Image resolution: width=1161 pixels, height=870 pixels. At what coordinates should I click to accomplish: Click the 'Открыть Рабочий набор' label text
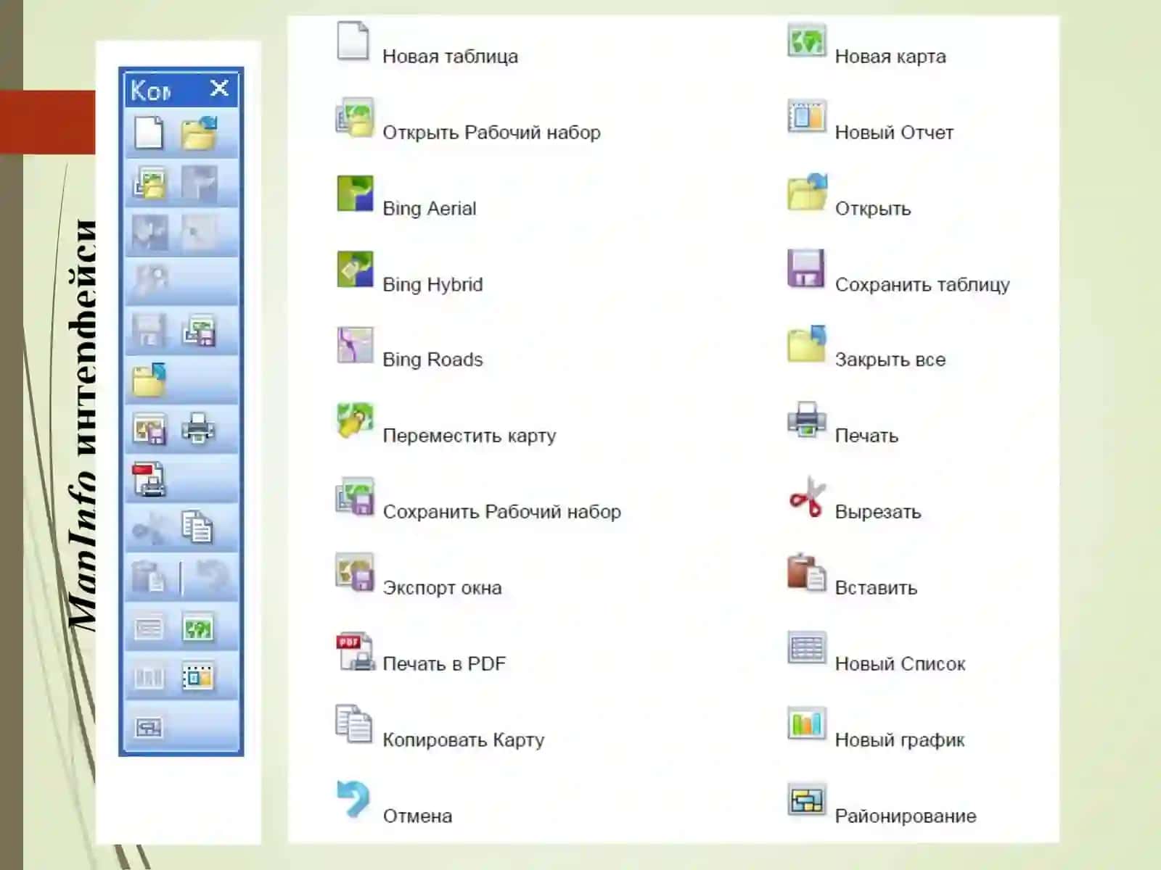[x=491, y=133]
